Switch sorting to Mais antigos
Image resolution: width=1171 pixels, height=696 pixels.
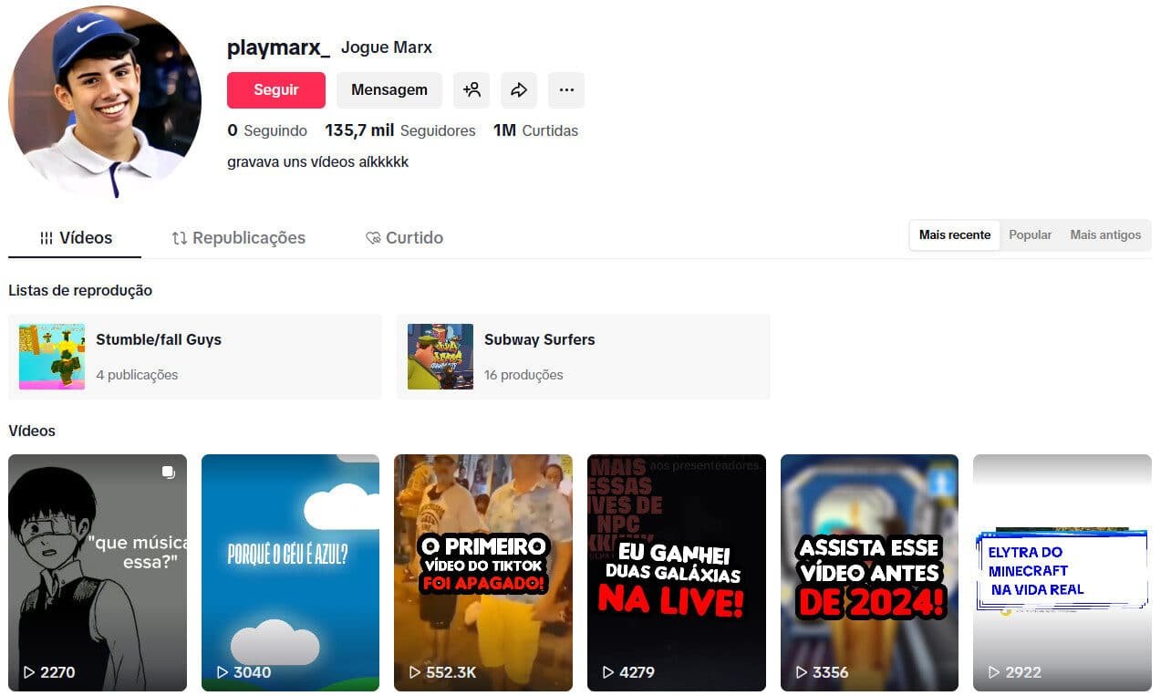click(x=1105, y=234)
